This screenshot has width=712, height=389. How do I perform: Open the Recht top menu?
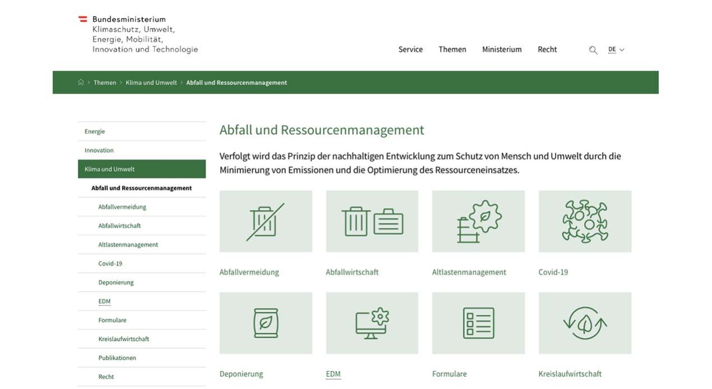click(547, 49)
